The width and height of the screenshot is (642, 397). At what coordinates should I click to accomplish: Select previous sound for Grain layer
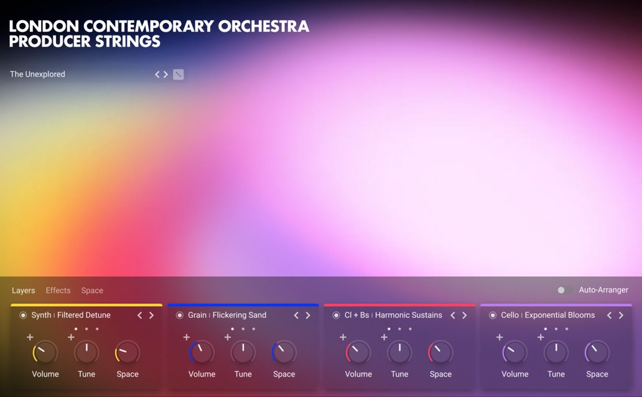pos(296,315)
